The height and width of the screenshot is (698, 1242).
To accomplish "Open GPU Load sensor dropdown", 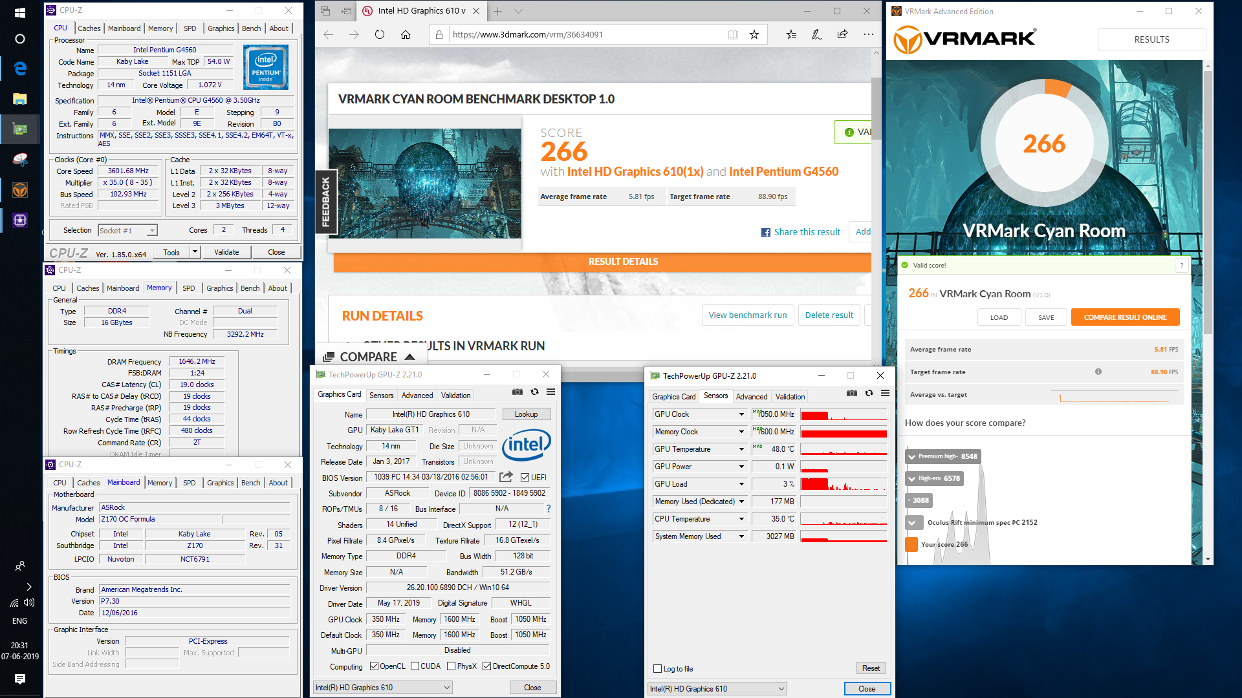I will [x=741, y=484].
